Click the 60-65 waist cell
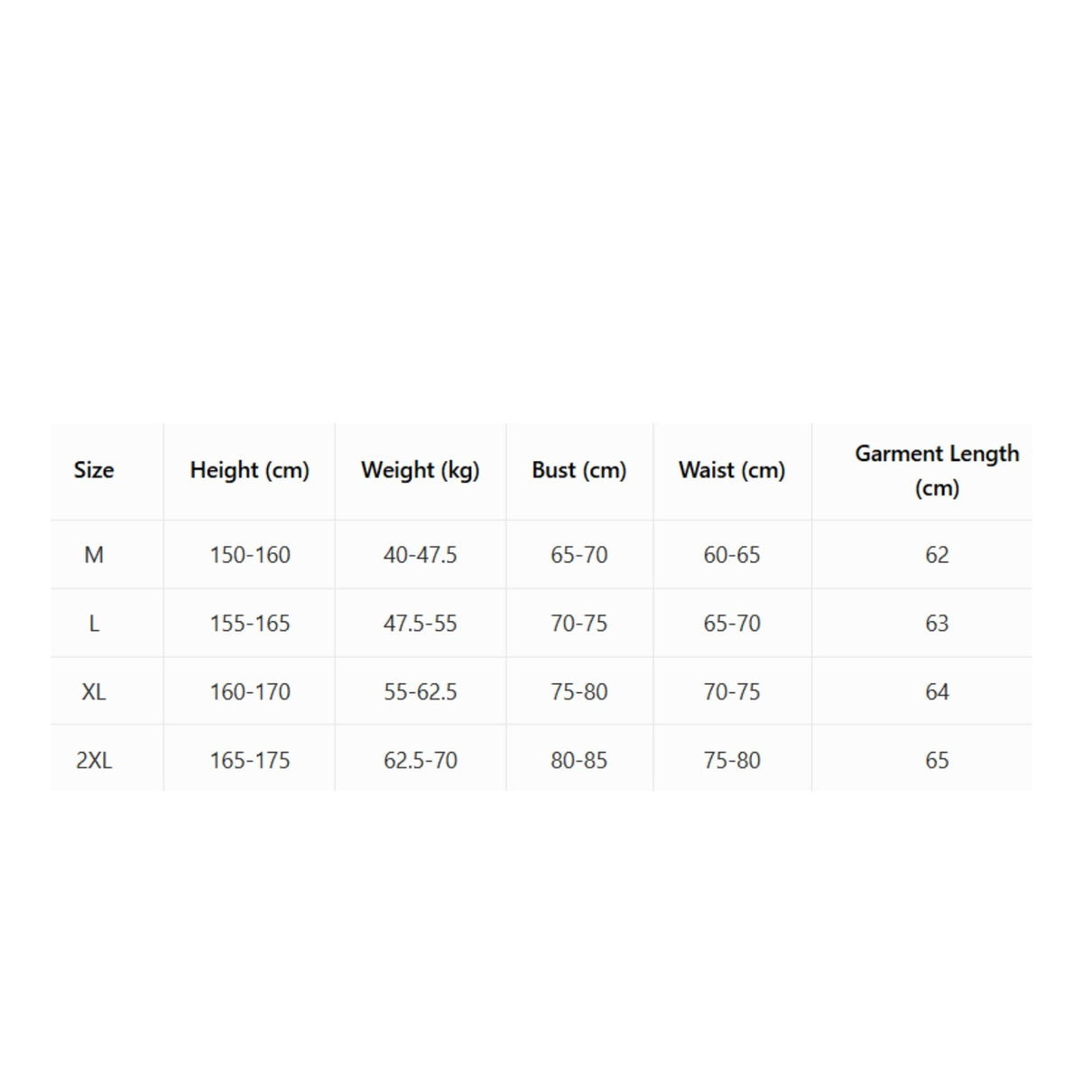 coord(732,555)
